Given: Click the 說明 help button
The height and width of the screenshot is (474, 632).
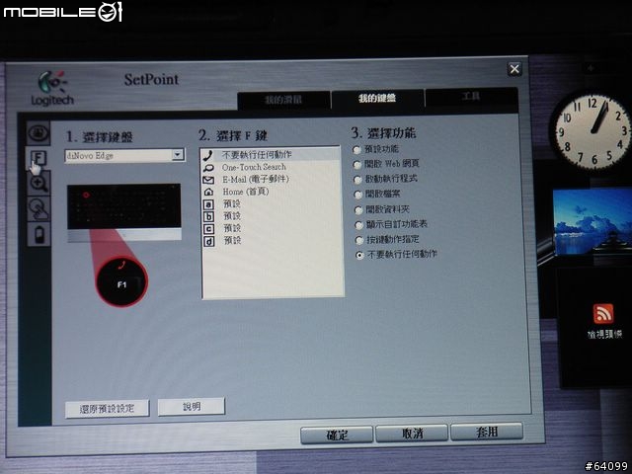Looking at the screenshot, I should 192,406.
